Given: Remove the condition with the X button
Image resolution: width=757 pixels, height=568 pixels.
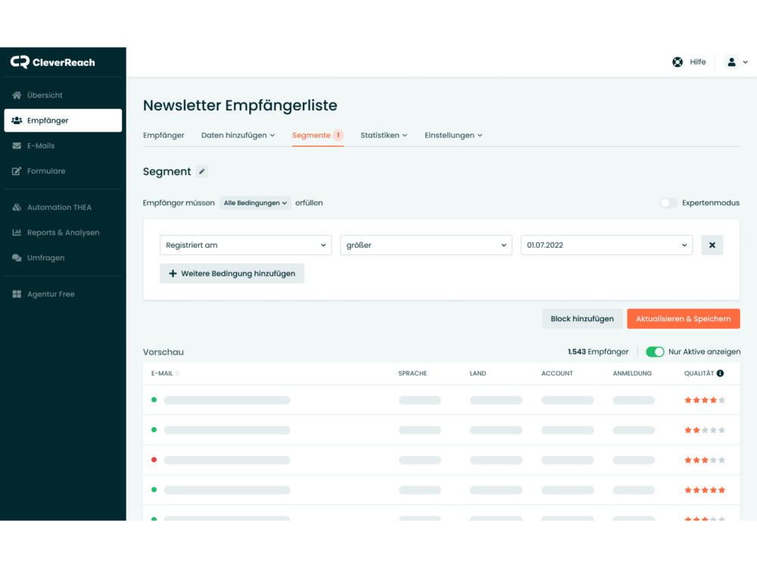Looking at the screenshot, I should coord(712,245).
